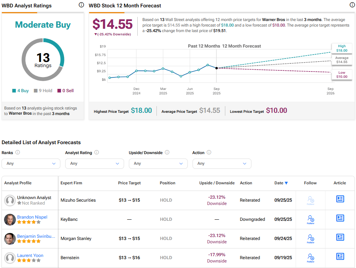Click the 09/19/25 date cell
This screenshot has height=268, width=356.
pyautogui.click(x=283, y=258)
